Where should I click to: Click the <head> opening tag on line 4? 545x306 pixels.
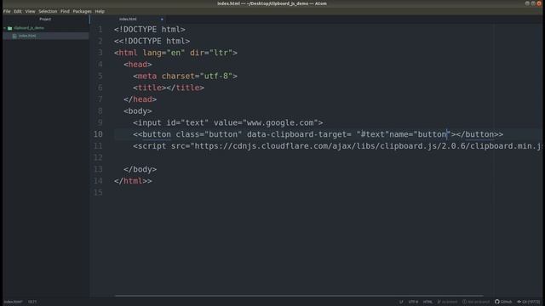(x=138, y=65)
